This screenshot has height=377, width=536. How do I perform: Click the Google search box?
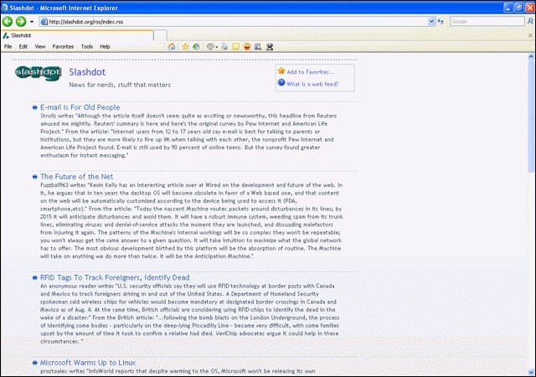[487, 22]
